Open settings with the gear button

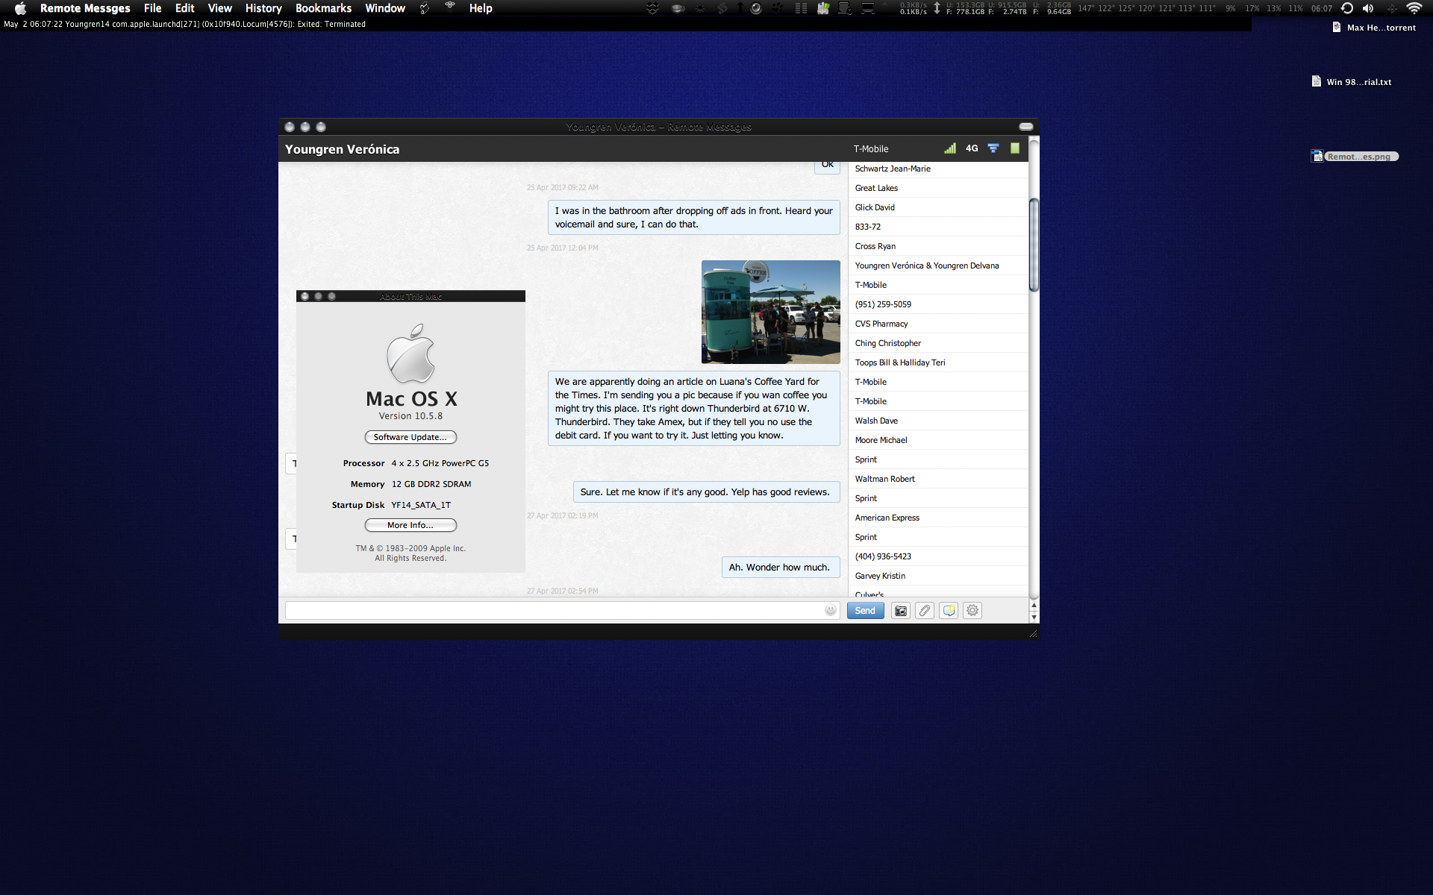[x=972, y=611]
